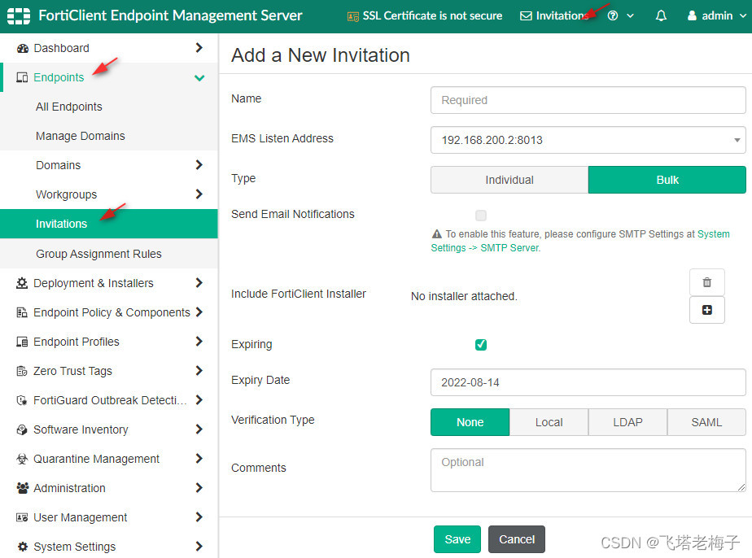Image resolution: width=752 pixels, height=558 pixels.
Task: Expand the Workgroups submenu chevron
Action: pyautogui.click(x=199, y=194)
